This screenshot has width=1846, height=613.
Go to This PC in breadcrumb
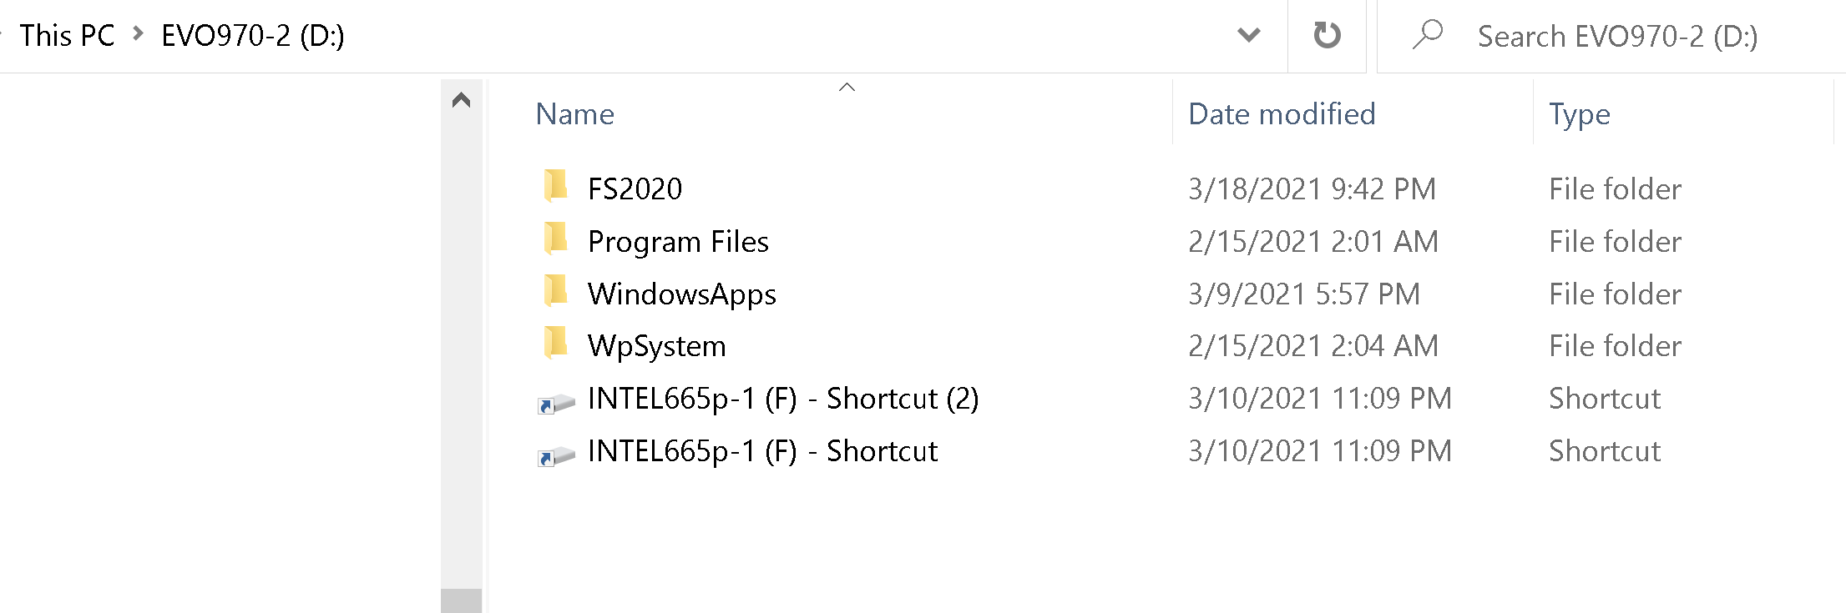[x=67, y=36]
